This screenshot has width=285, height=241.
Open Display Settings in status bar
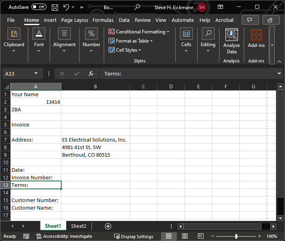(x=134, y=237)
